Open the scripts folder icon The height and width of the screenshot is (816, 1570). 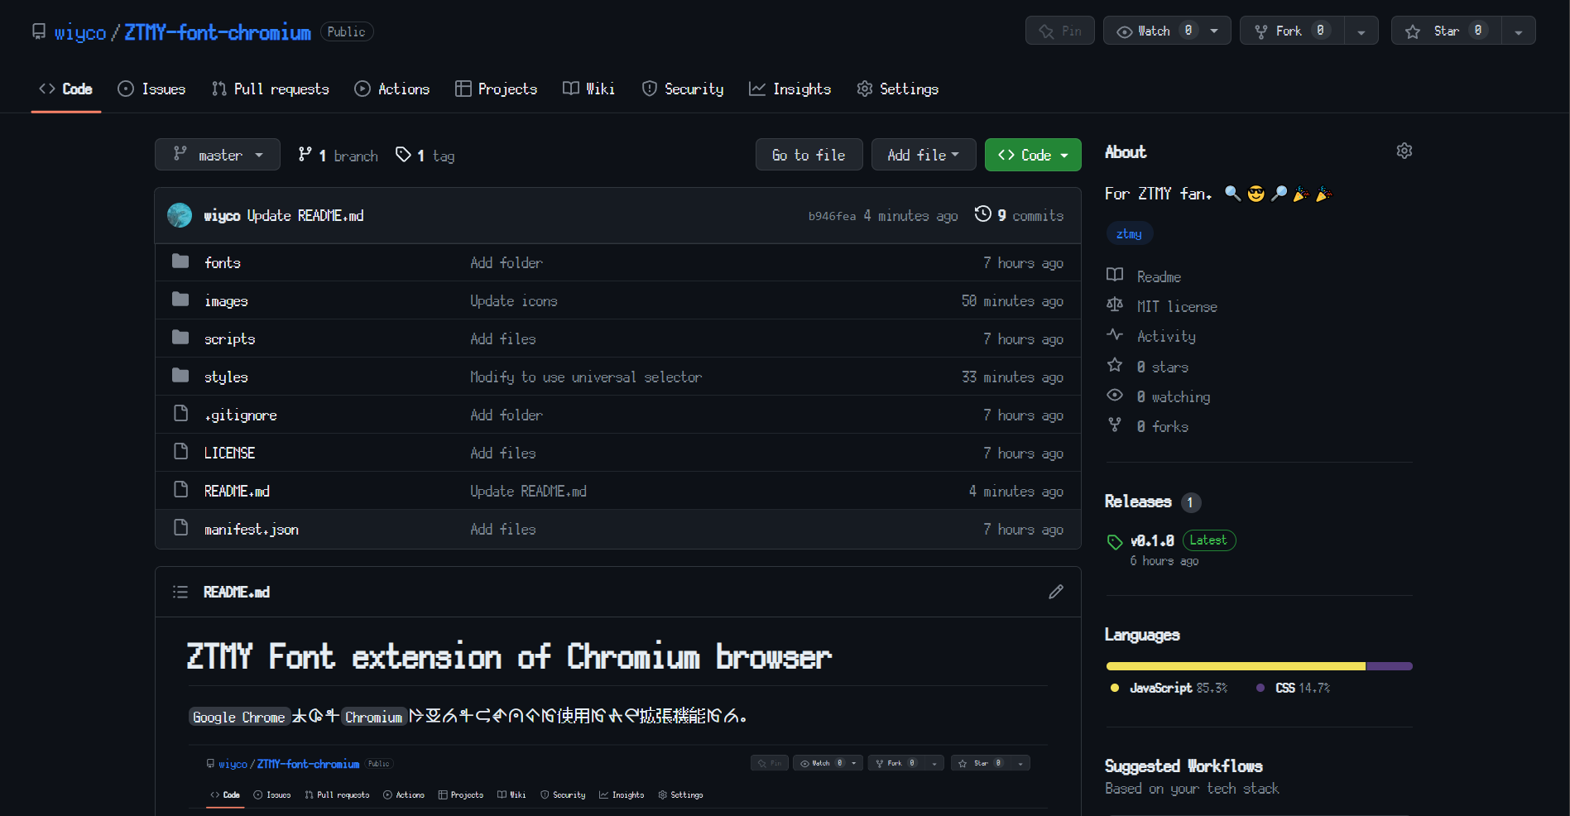tap(180, 338)
